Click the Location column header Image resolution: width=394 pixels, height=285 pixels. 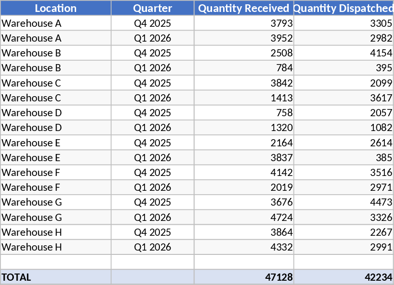[x=56, y=8]
